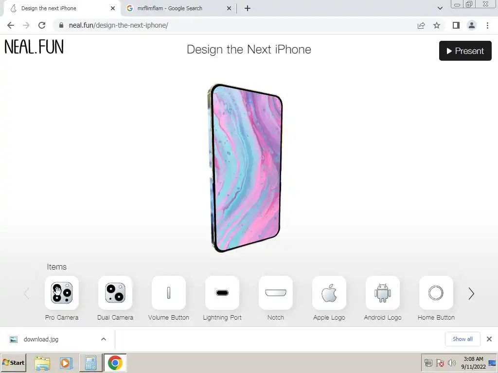
Task: Select the Dual Camera item
Action: (115, 293)
